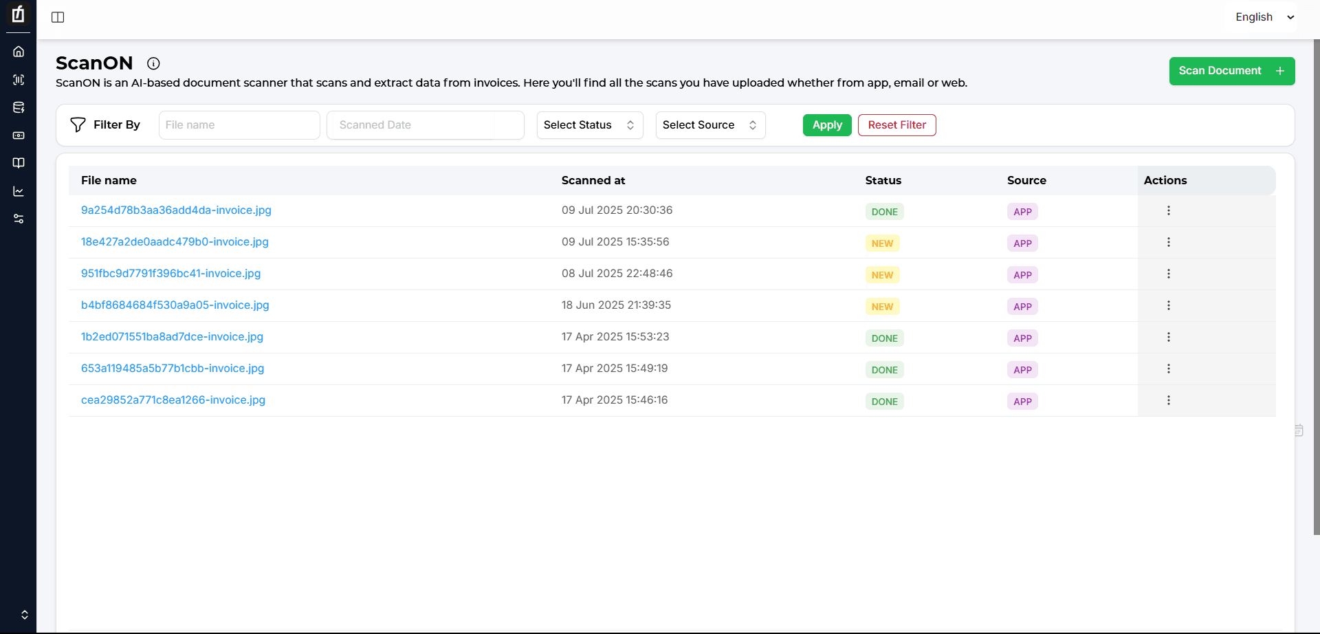Click the File name column header
The width and height of the screenshot is (1320, 634).
[109, 180]
